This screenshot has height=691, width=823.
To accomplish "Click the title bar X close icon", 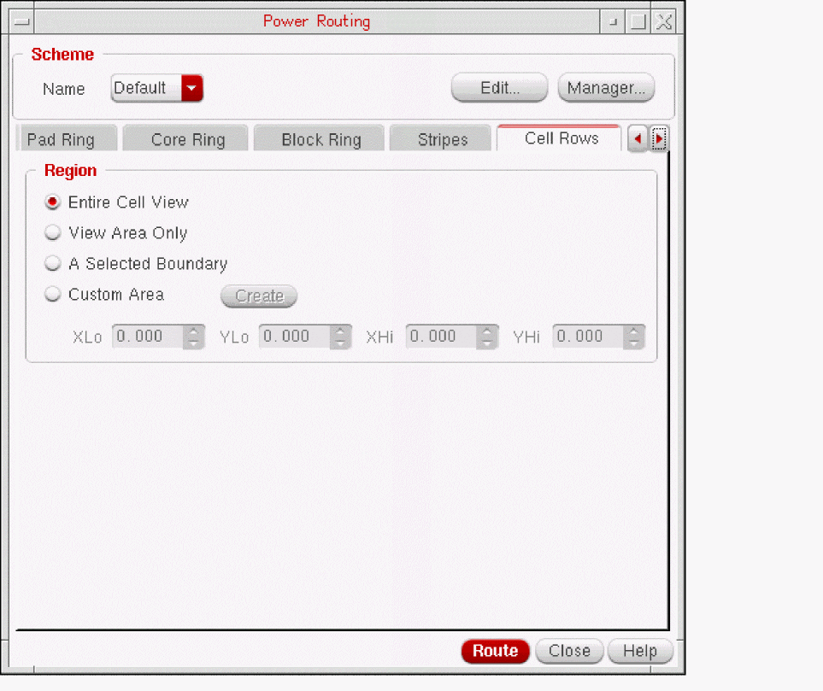I will tap(664, 21).
